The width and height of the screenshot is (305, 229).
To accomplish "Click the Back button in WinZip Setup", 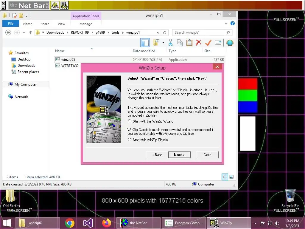I will tap(157, 155).
